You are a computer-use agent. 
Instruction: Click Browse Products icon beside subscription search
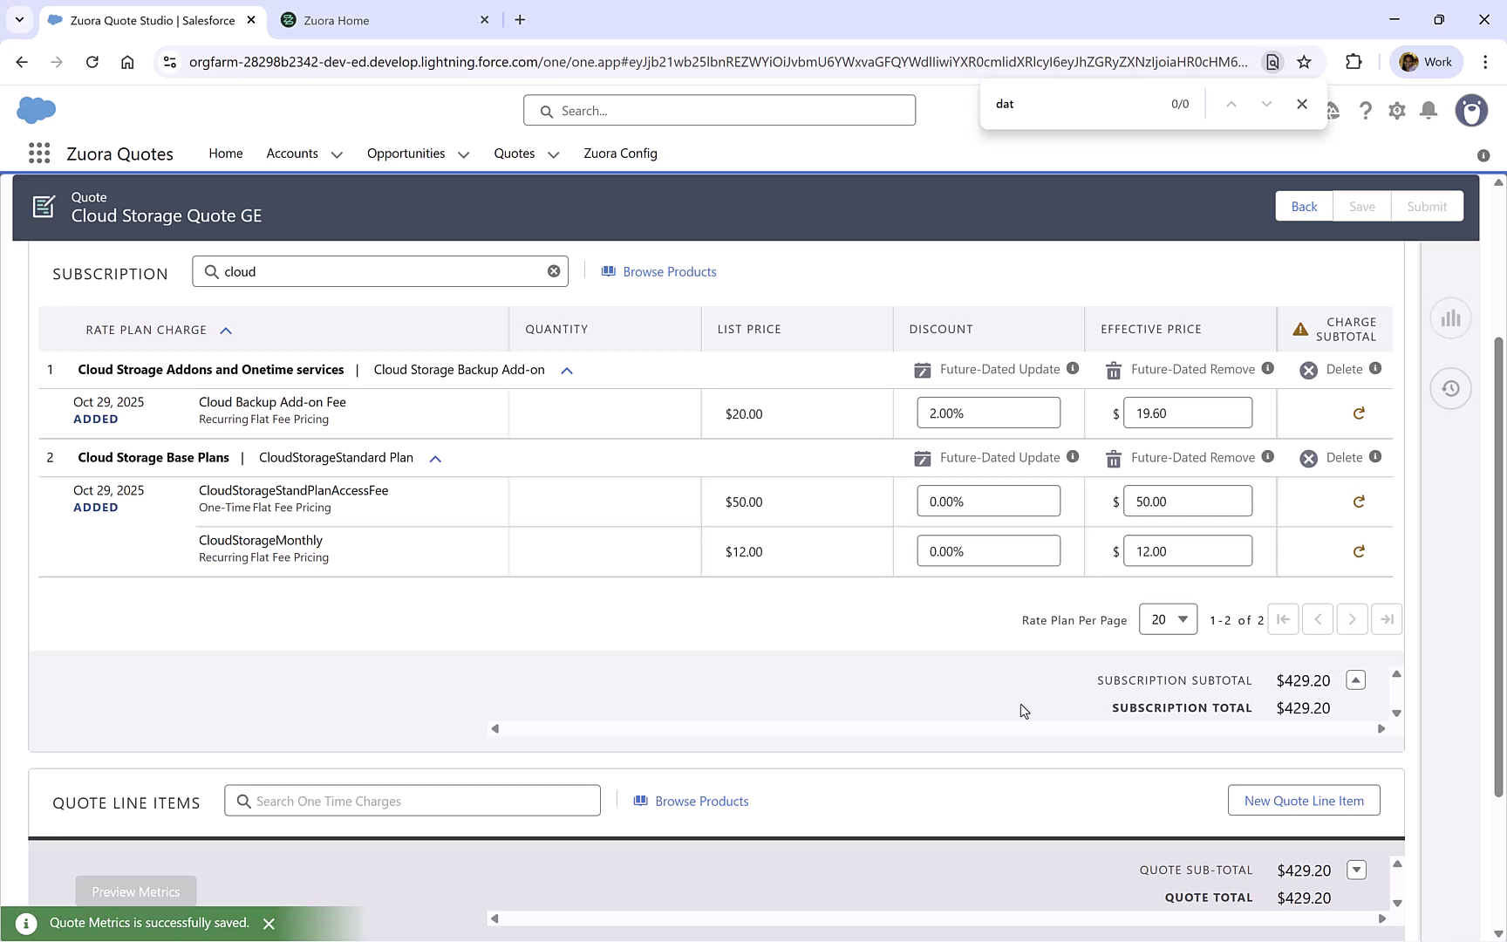coord(609,271)
